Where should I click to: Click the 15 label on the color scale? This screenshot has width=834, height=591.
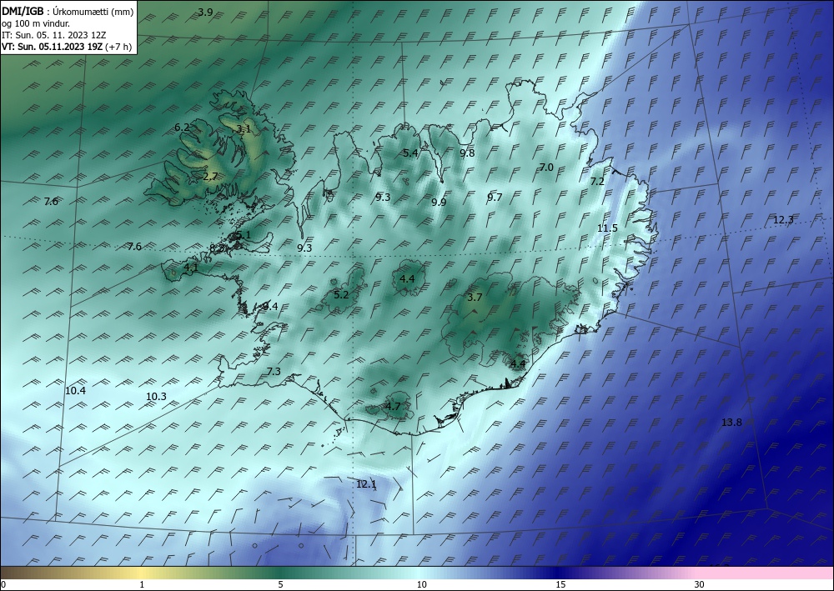pyautogui.click(x=560, y=584)
